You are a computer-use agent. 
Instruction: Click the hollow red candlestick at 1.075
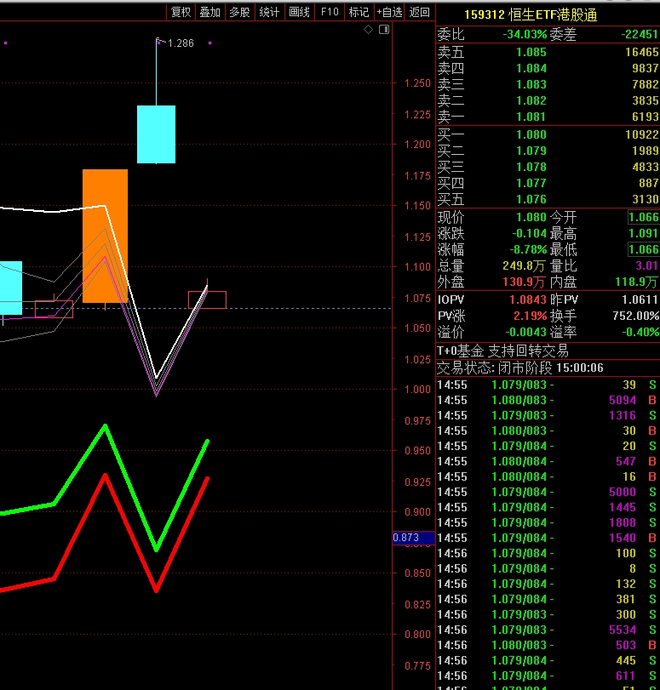pyautogui.click(x=207, y=299)
